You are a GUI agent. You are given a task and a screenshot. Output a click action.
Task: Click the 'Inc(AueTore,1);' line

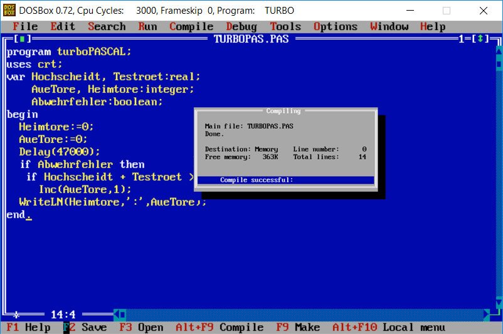pyautogui.click(x=85, y=189)
